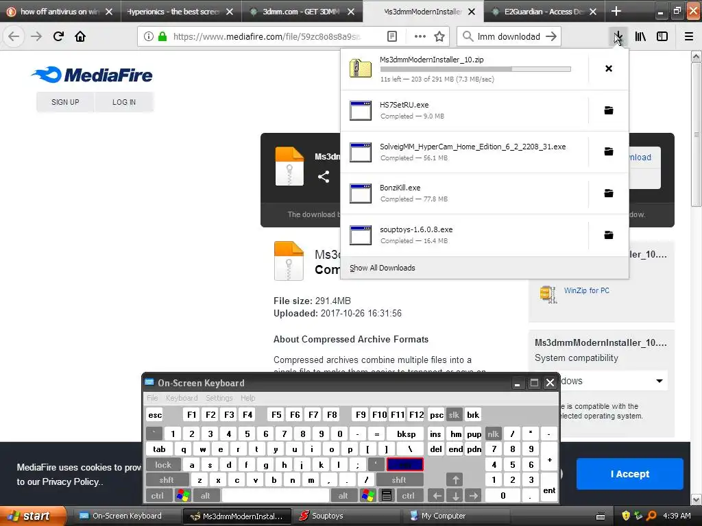Click the bksp key on On-Screen Keyboard
Viewport: 702px width, 526px height.
point(406,434)
